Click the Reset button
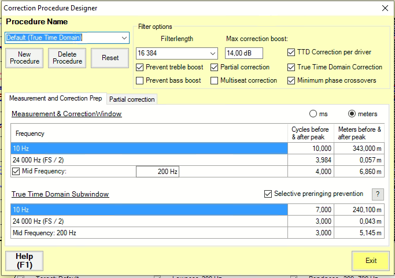Screen dimensions: 395x278 tap(110, 58)
